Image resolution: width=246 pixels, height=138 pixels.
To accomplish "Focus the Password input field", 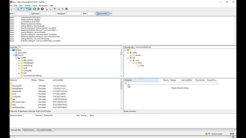I will 73,14.
